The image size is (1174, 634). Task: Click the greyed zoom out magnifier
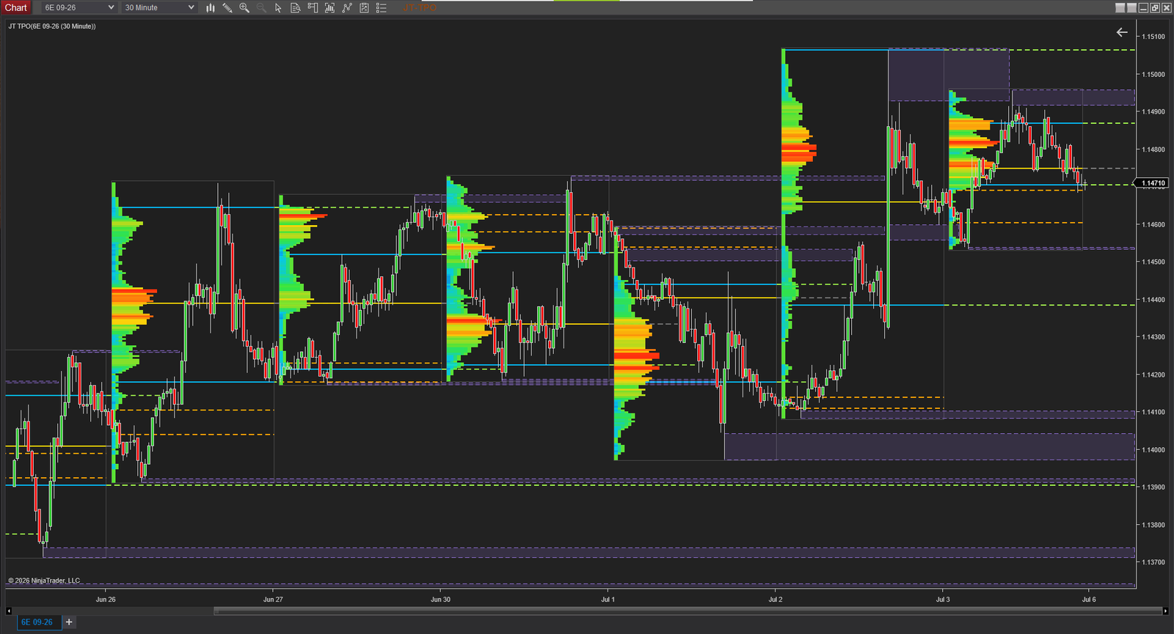261,7
